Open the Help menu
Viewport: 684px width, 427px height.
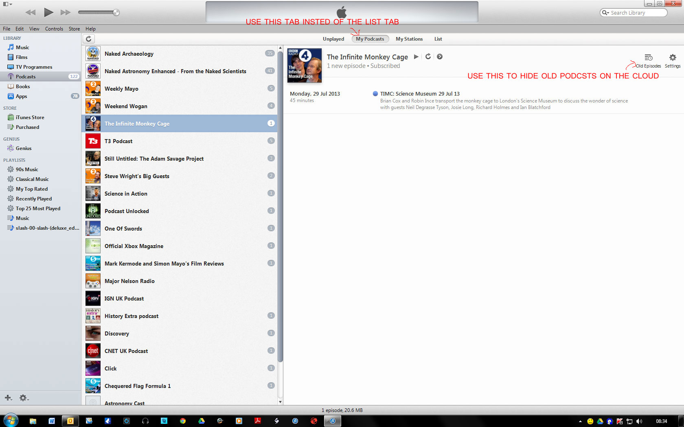pyautogui.click(x=90, y=29)
